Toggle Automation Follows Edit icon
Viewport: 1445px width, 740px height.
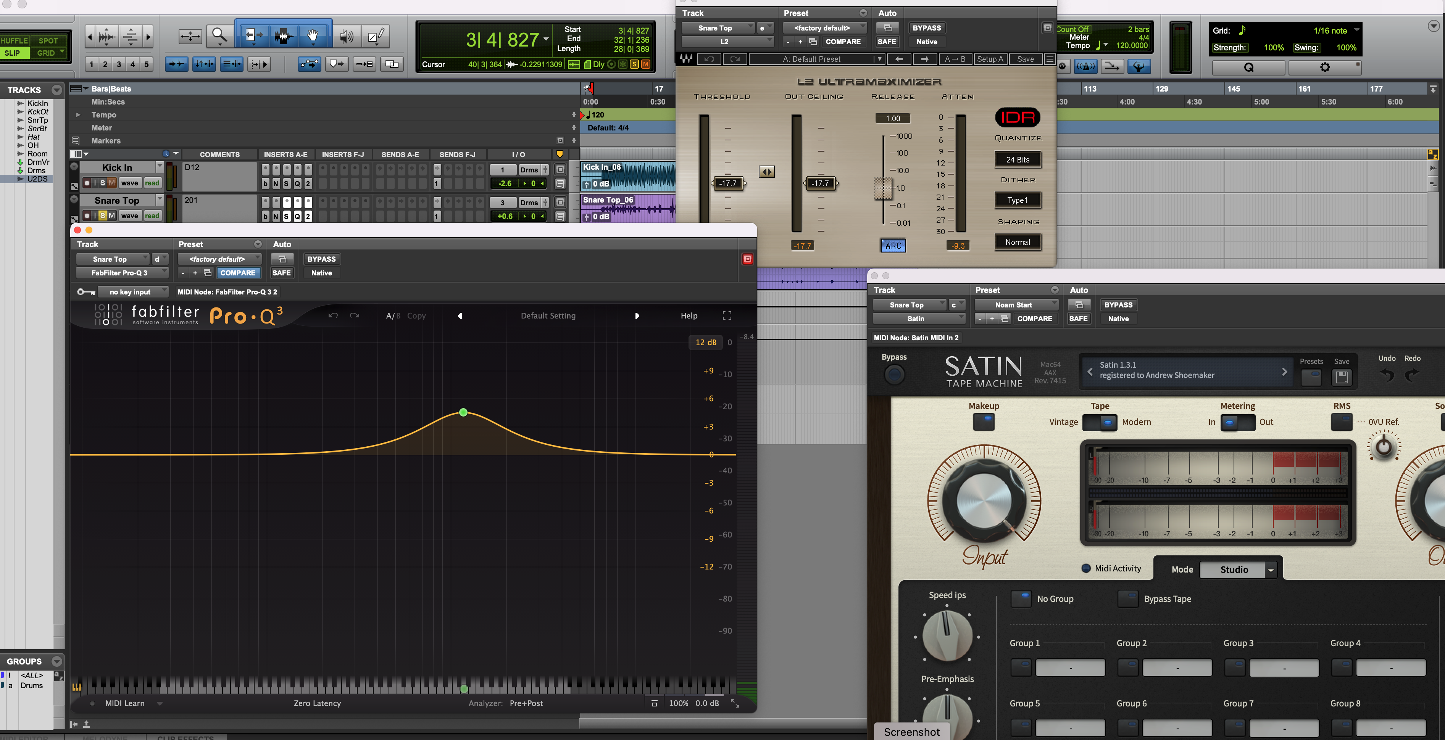click(x=310, y=64)
